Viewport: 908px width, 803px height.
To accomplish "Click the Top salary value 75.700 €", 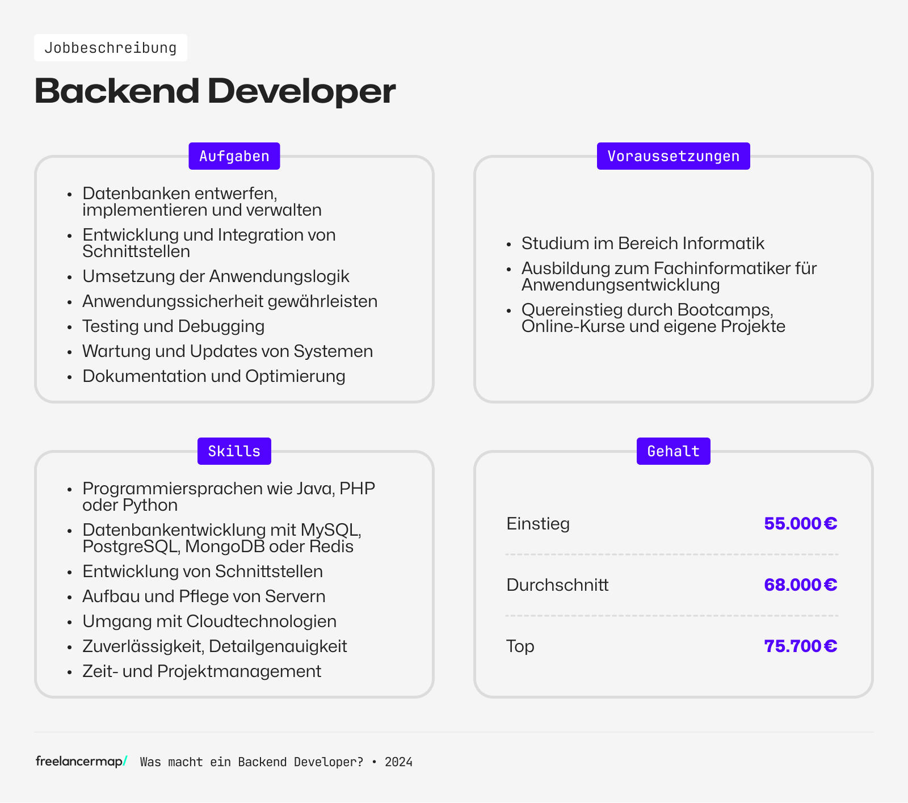I will (x=800, y=646).
